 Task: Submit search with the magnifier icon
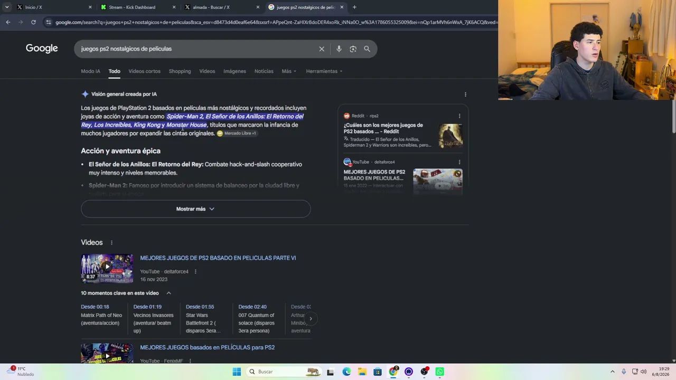(x=367, y=49)
